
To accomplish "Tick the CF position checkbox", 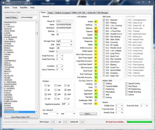I will 65,99.
